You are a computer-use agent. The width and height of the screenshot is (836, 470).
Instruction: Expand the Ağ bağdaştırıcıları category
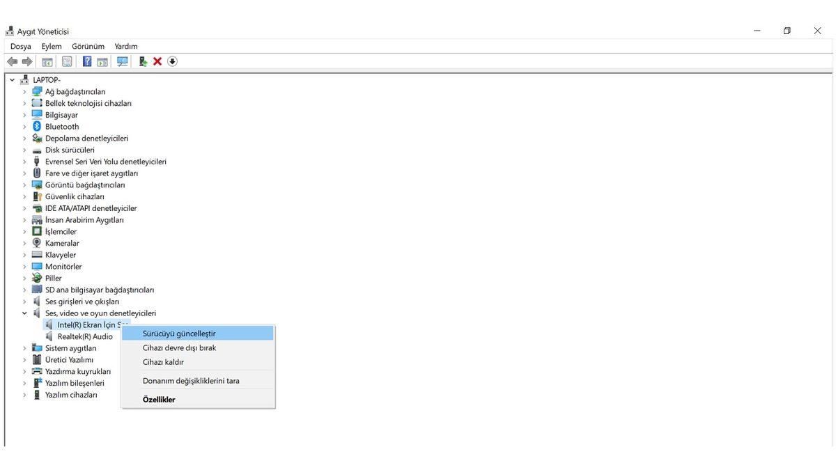click(x=25, y=91)
